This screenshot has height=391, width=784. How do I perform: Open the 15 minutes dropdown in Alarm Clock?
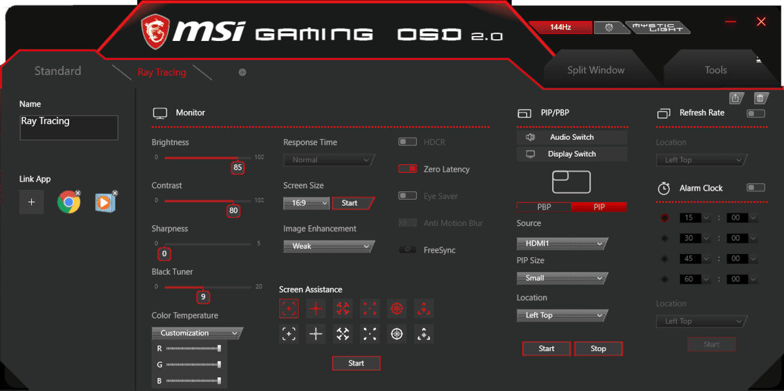pos(694,218)
